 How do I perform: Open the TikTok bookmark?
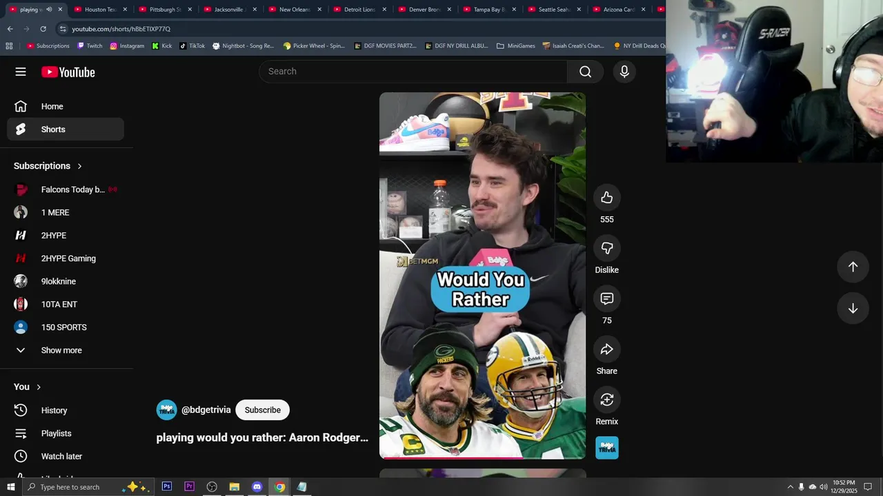click(192, 46)
